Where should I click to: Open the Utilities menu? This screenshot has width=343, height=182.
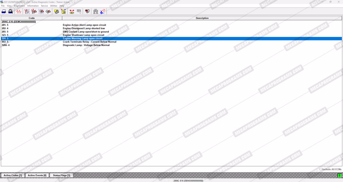53,6
